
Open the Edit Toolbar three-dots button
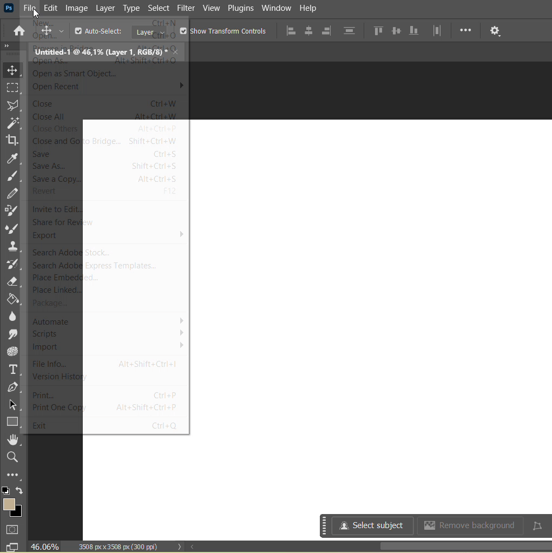coord(12,475)
